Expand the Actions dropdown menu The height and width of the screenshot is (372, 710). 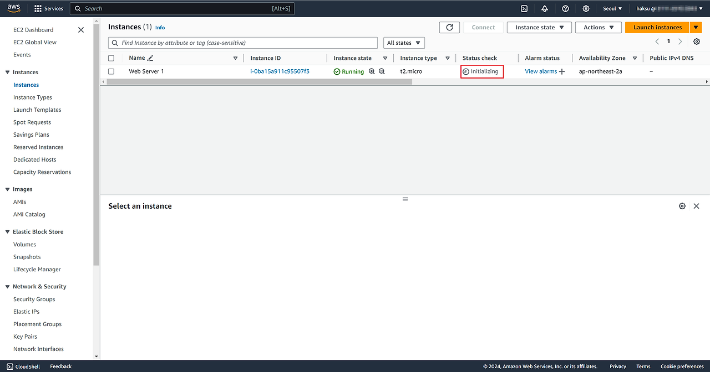pyautogui.click(x=598, y=27)
